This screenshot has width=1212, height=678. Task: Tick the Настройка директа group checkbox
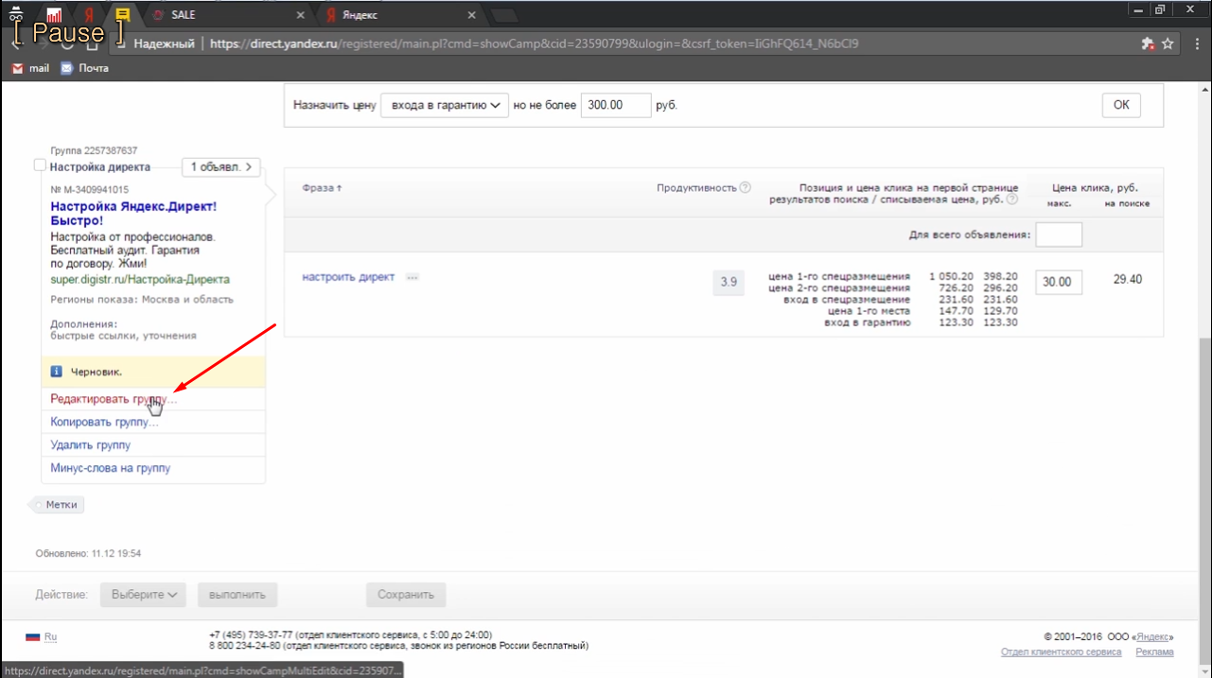click(40, 165)
